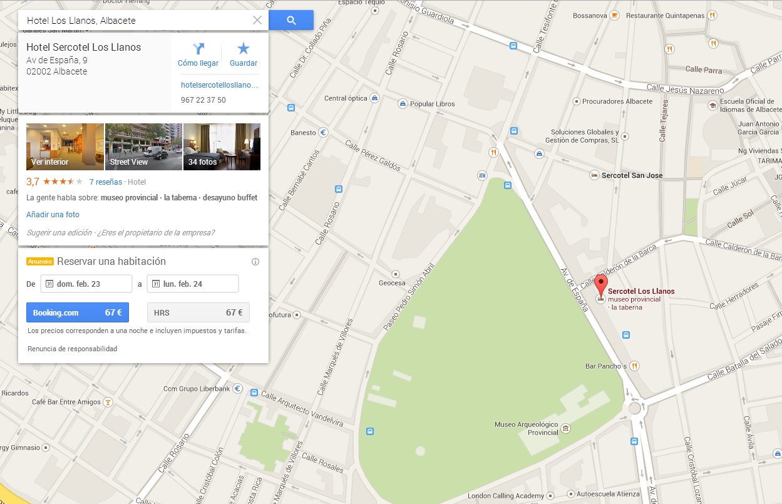Click the red Sercotel Los Llanos pin
This screenshot has height=504, width=782.
[601, 286]
